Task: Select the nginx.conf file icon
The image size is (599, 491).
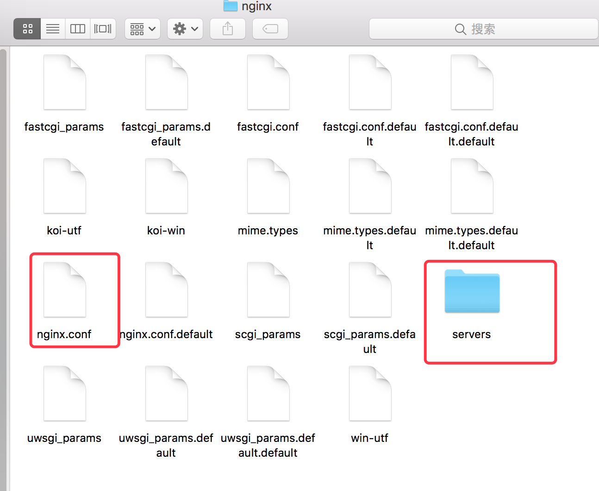Action: pos(65,290)
